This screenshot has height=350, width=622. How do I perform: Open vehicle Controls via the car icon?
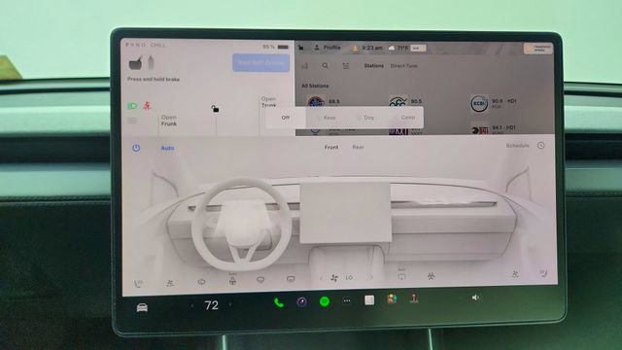click(x=142, y=307)
